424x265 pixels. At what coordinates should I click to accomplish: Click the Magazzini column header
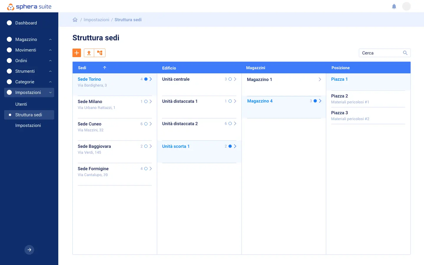tap(256, 68)
